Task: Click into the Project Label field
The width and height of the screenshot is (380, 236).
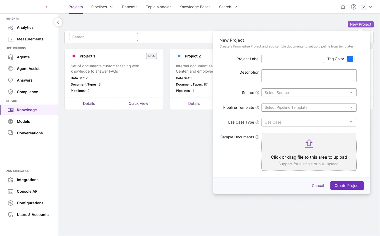Action: coord(293,59)
